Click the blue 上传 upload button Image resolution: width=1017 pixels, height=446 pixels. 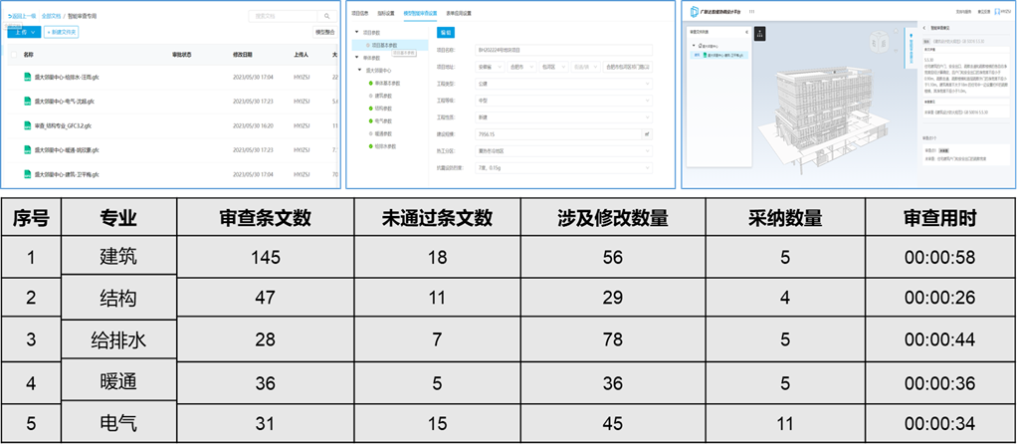[x=21, y=33]
